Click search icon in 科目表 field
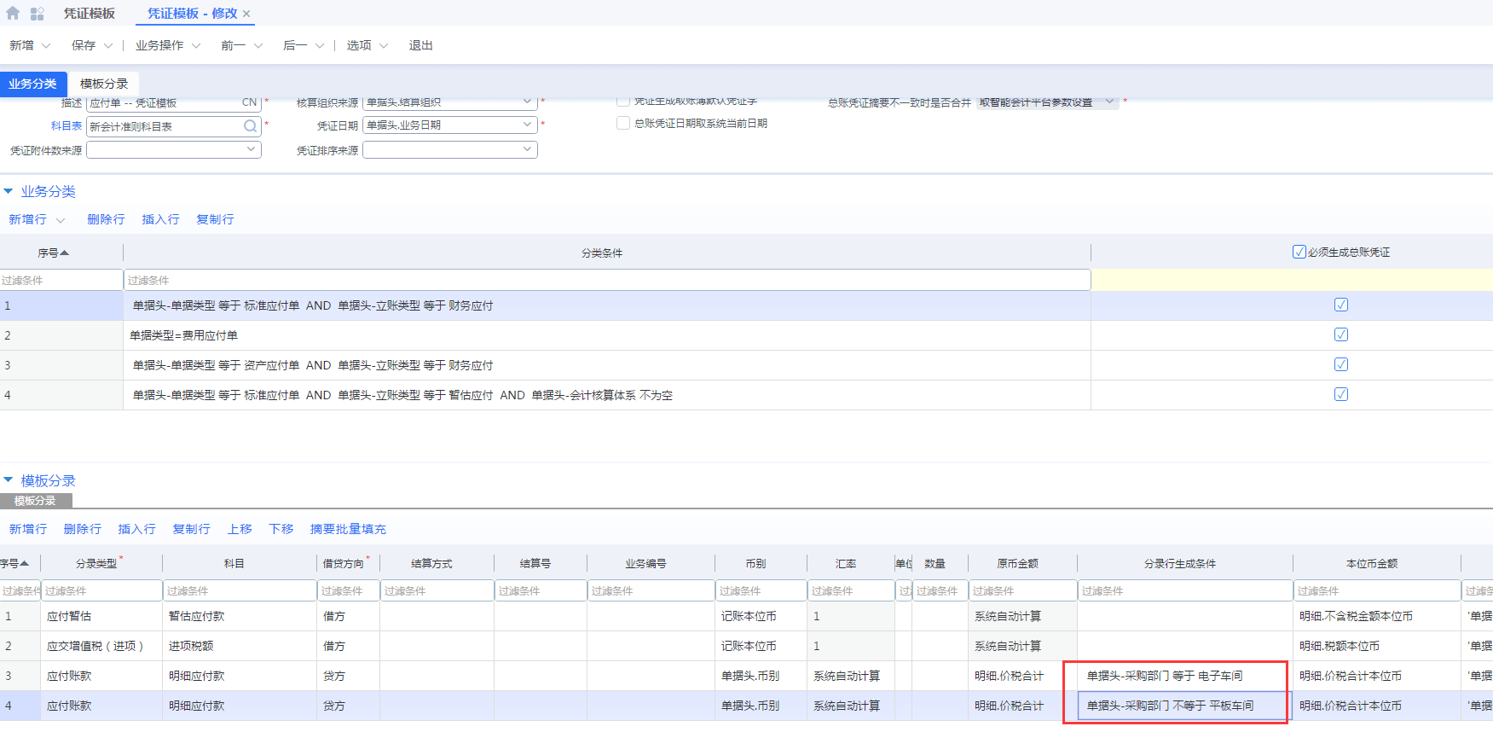Viewport: 1493px width, 738px height. [x=250, y=126]
